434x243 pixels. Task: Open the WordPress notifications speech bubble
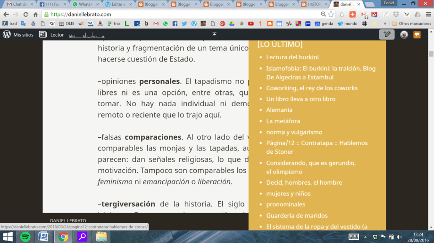coord(417,35)
